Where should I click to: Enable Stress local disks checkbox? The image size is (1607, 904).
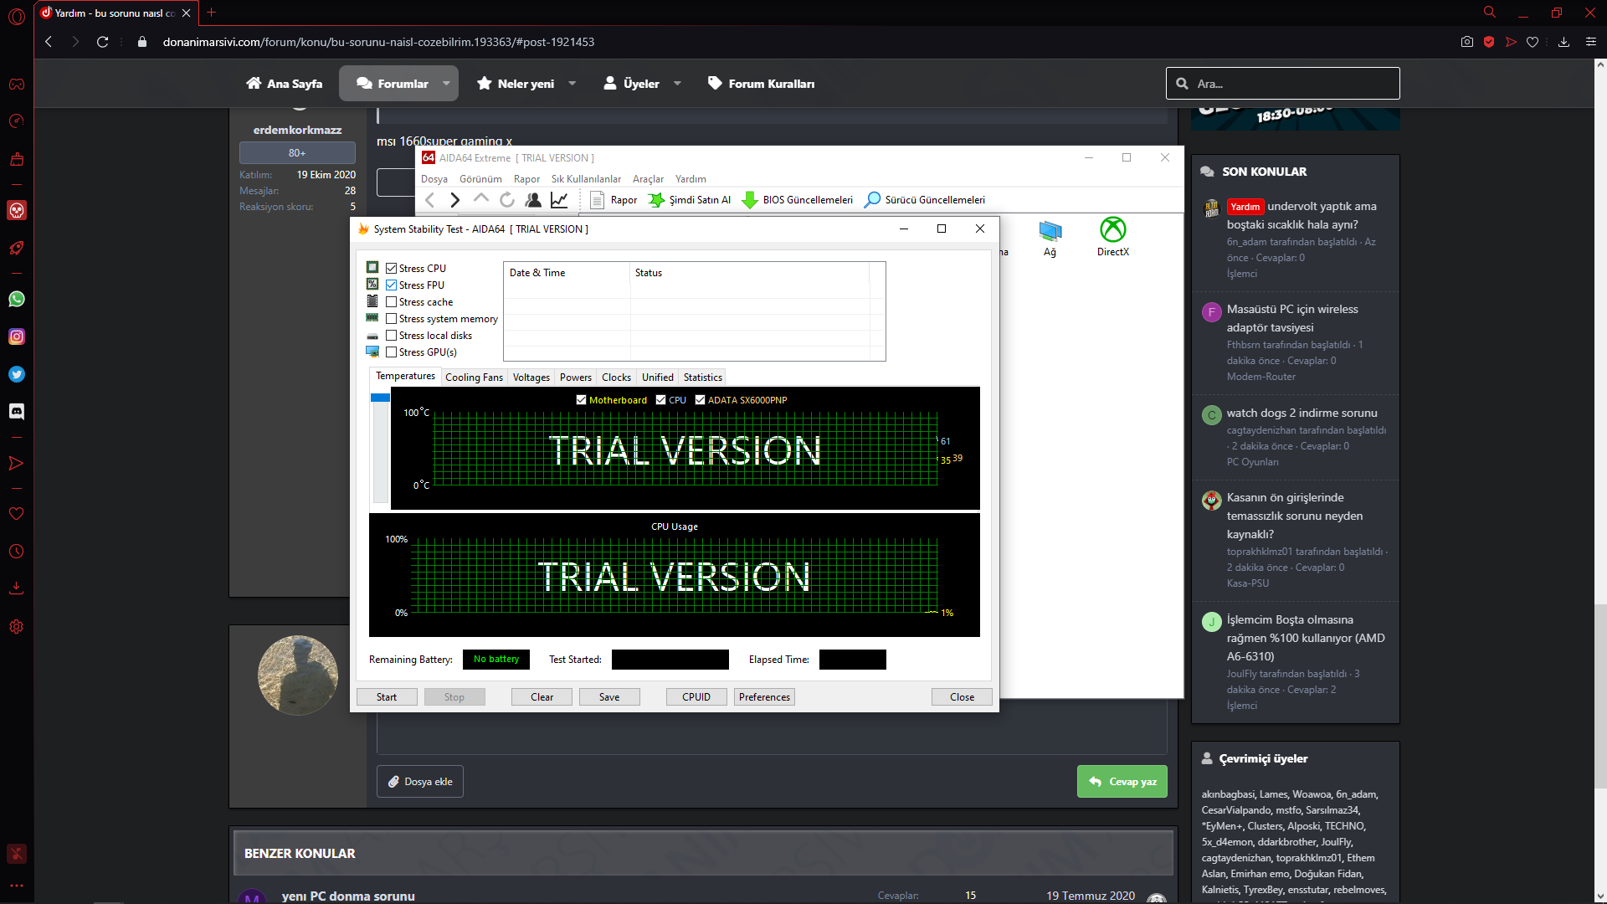coord(391,336)
